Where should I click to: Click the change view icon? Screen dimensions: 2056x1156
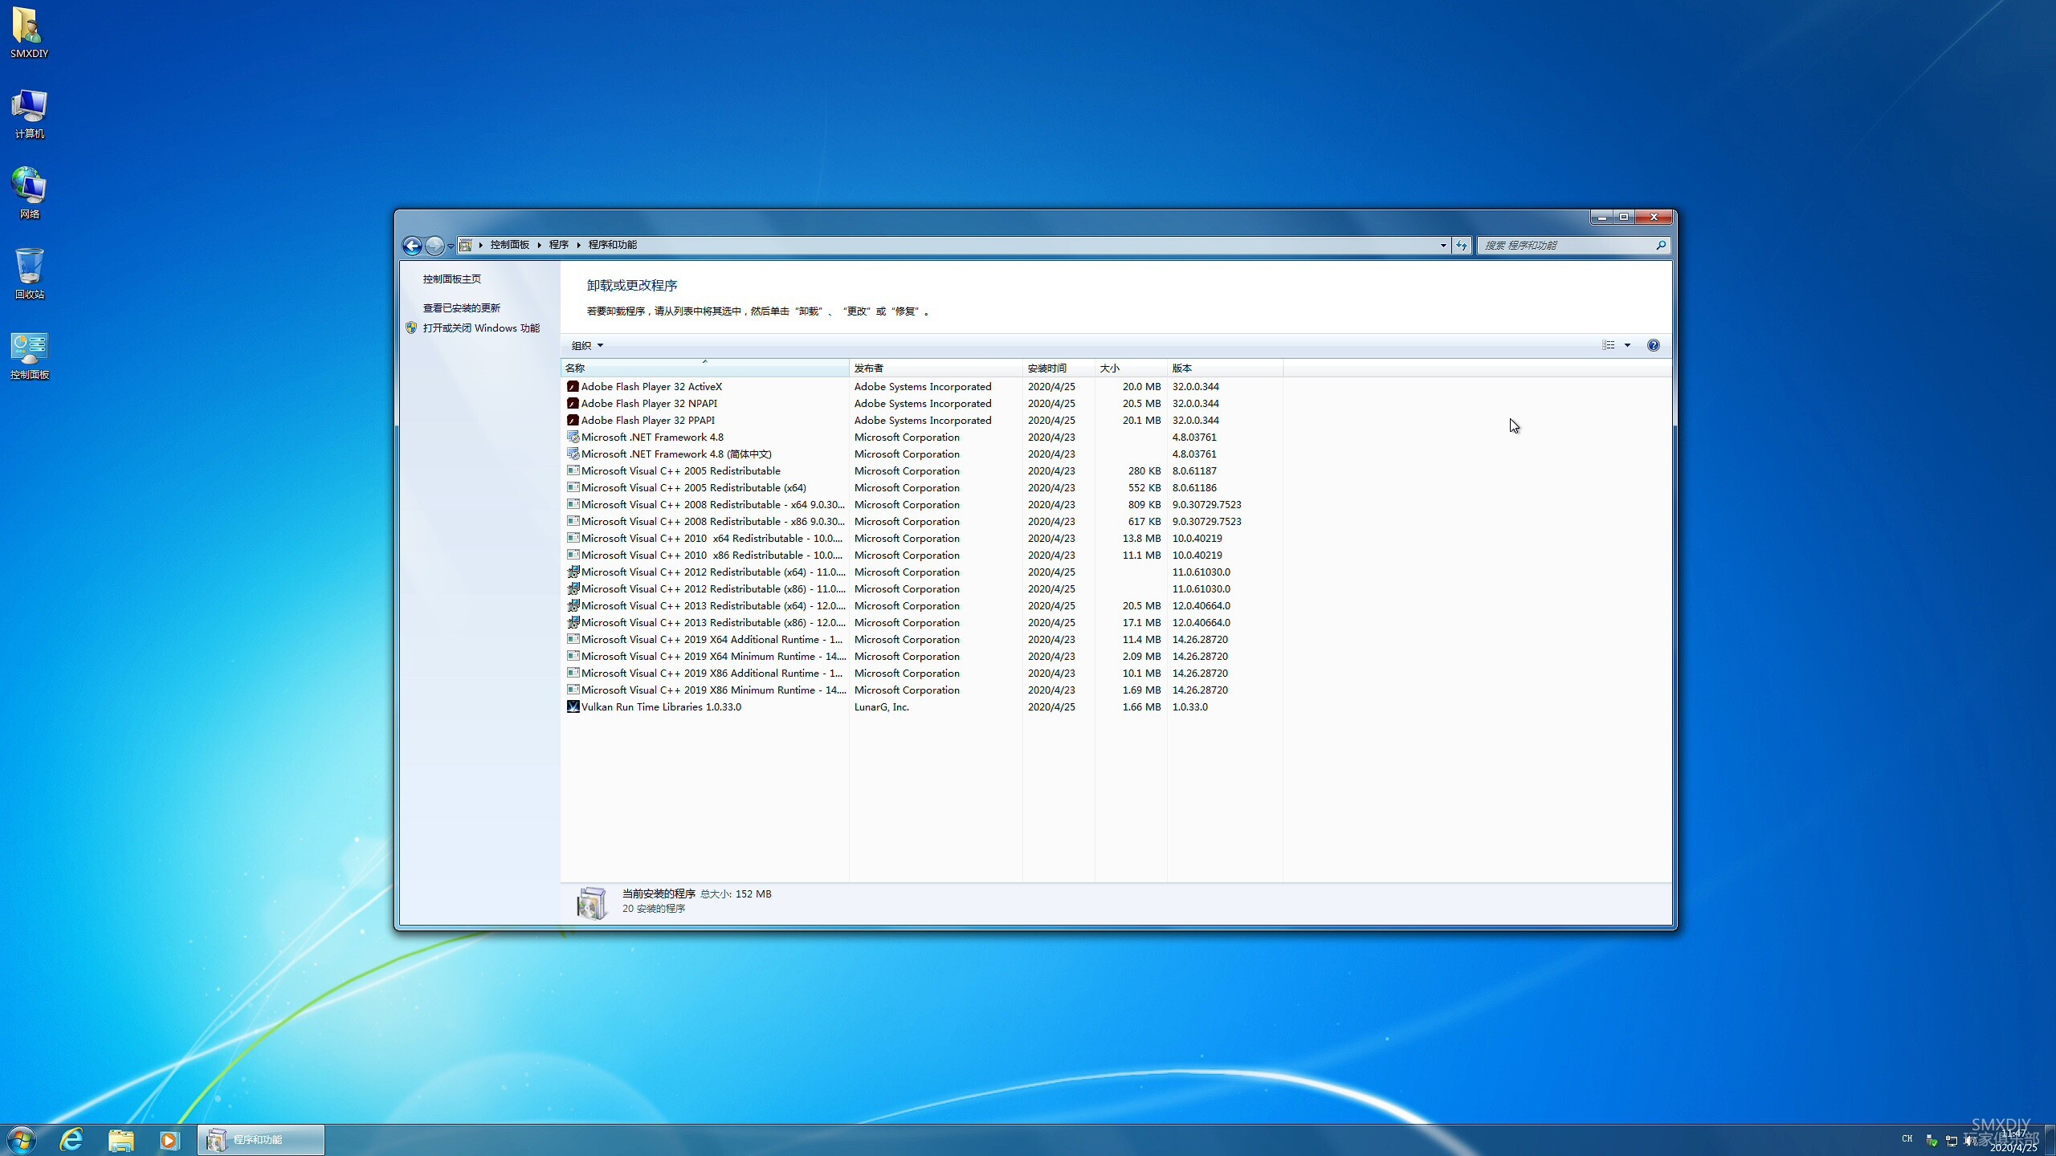(1608, 345)
